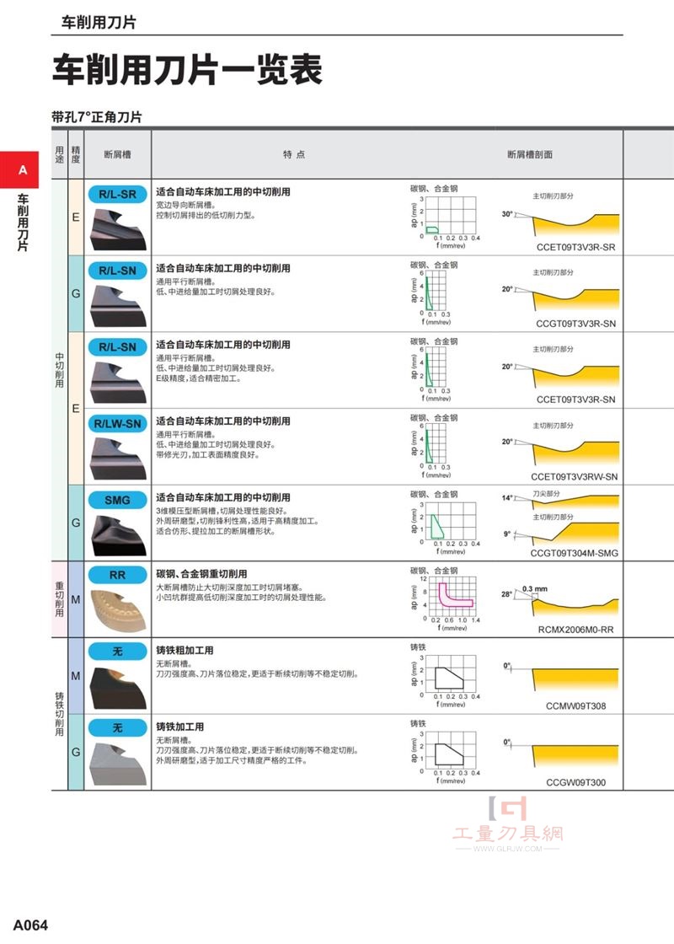Viewport: 674px width, 944px height.
Task: Click the grey insert photo in the CCGW09T300 row
Action: coord(118,764)
